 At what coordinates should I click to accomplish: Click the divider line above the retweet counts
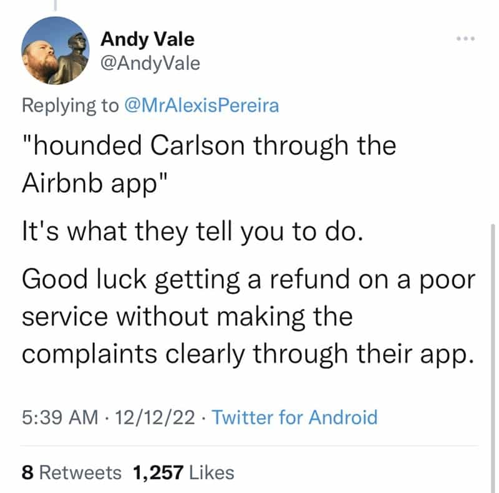[x=249, y=446]
